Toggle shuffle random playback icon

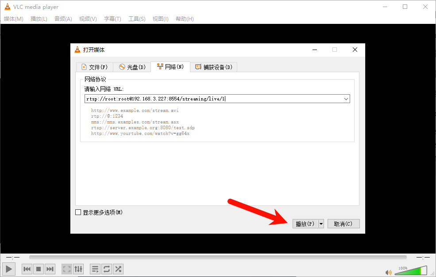118,269
